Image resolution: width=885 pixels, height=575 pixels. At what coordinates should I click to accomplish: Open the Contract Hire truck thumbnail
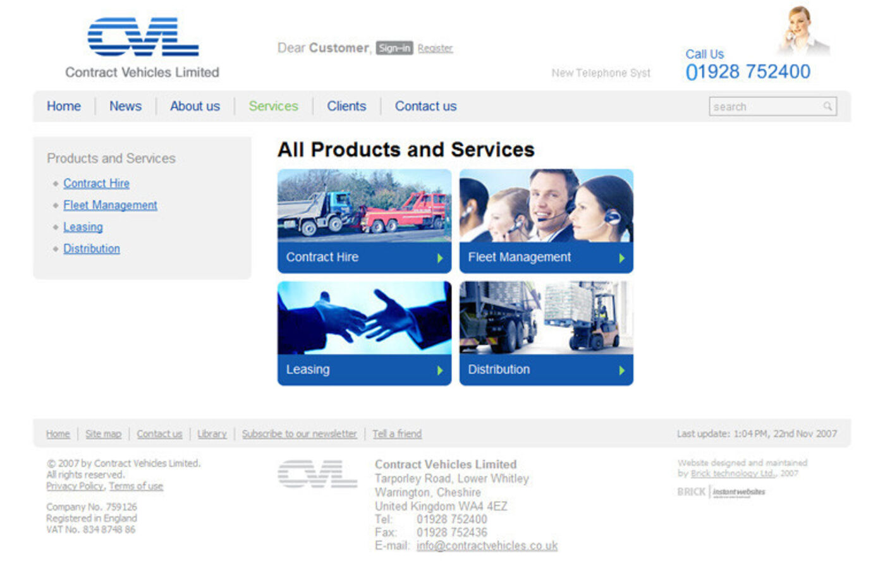coord(364,206)
